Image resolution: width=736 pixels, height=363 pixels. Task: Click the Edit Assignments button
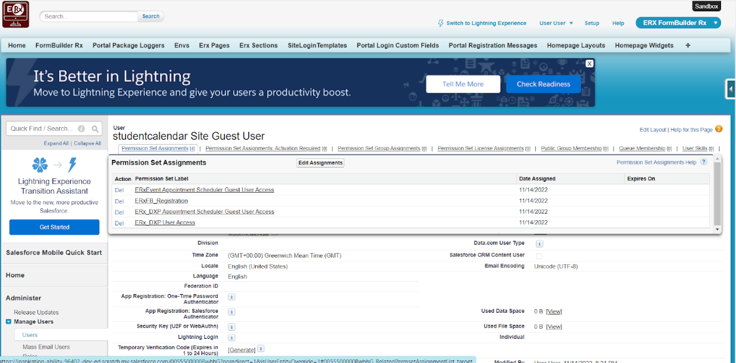[320, 162]
